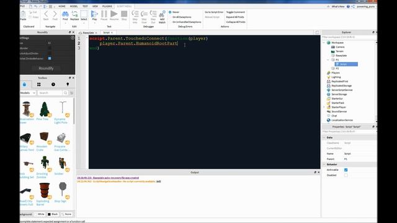Collapse the Data properties section

[x=324, y=138]
